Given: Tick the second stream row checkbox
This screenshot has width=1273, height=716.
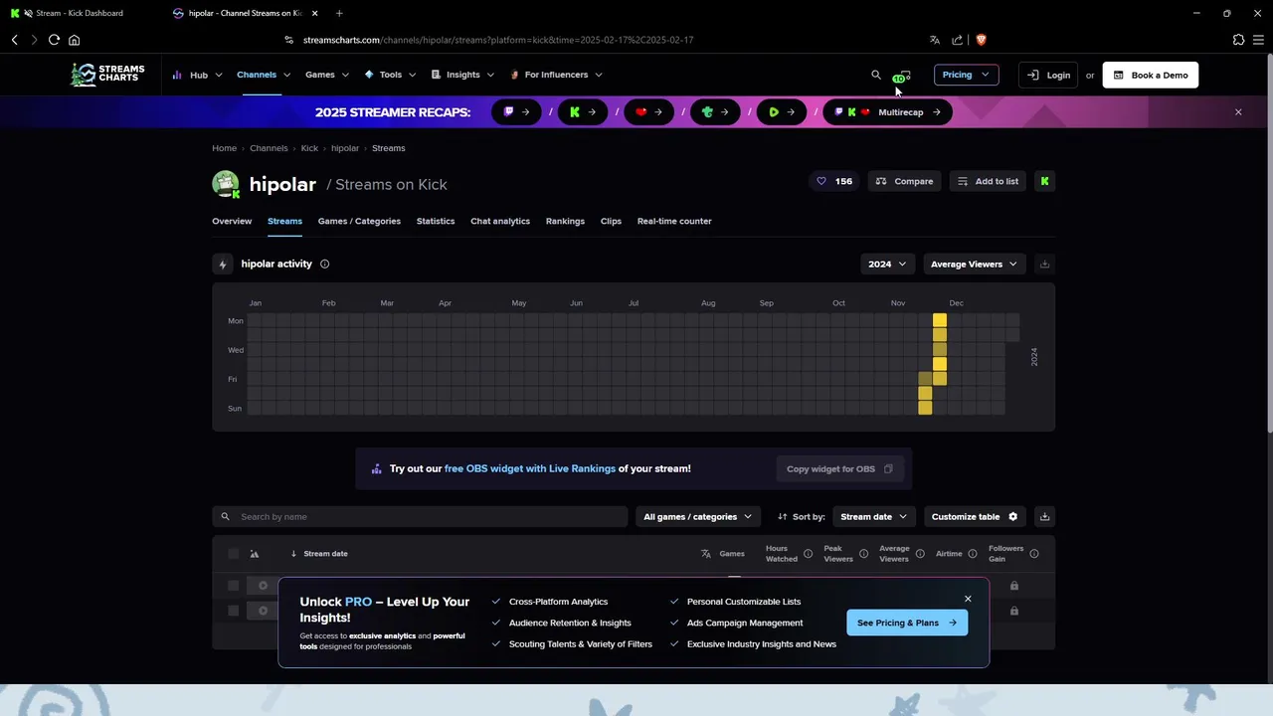Looking at the screenshot, I should [x=234, y=611].
